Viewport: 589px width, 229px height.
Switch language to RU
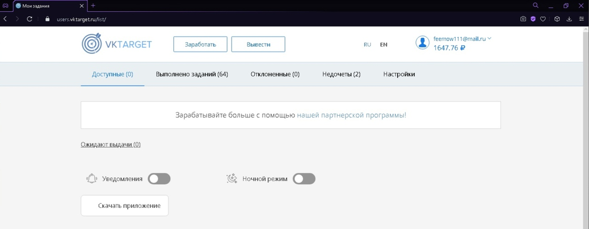pos(367,44)
